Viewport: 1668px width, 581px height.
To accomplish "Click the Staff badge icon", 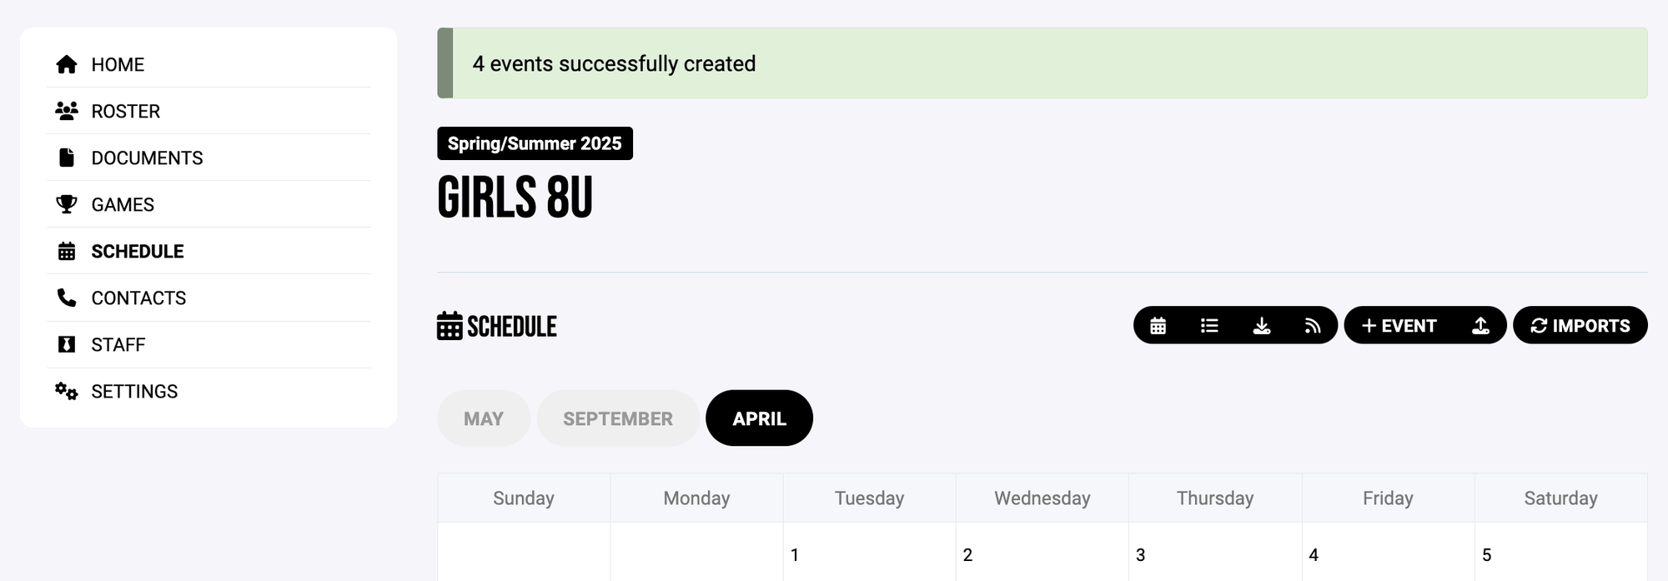I will point(67,344).
